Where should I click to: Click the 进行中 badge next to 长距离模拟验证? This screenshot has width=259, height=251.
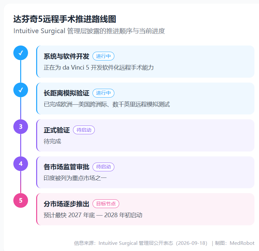103,93
